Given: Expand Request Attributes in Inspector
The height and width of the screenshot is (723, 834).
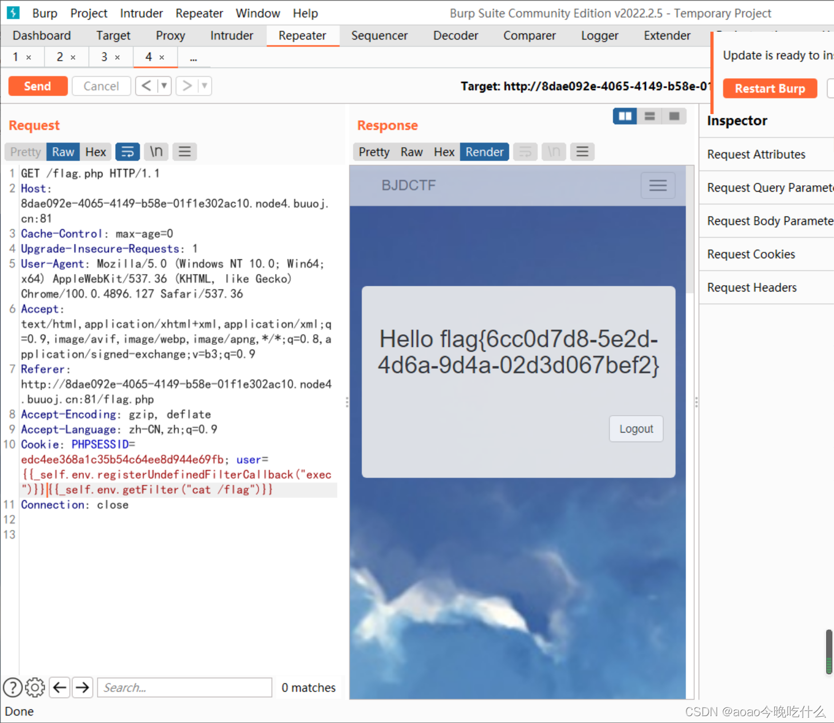Looking at the screenshot, I should [766, 154].
